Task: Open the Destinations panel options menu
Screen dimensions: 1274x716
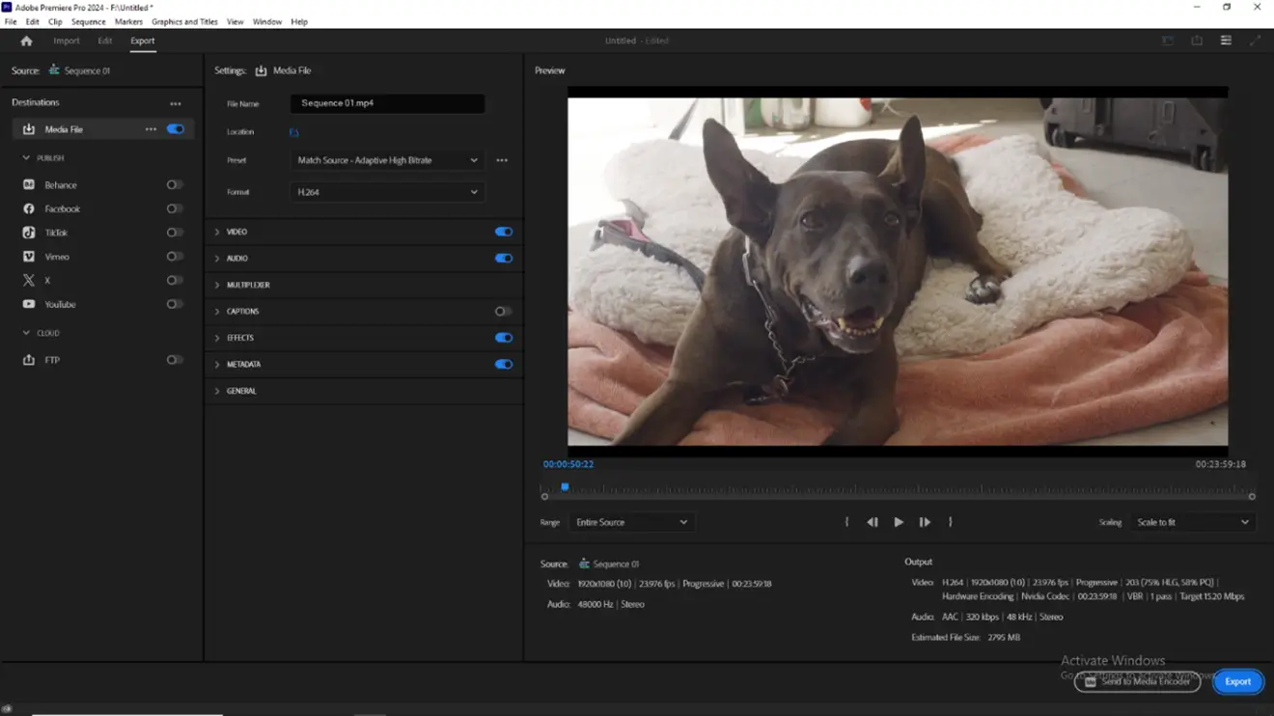Action: pos(175,103)
